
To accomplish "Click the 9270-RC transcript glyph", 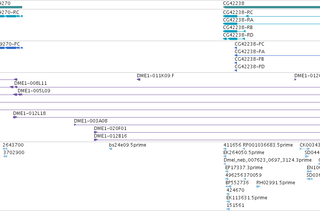I will tap(11, 16).
